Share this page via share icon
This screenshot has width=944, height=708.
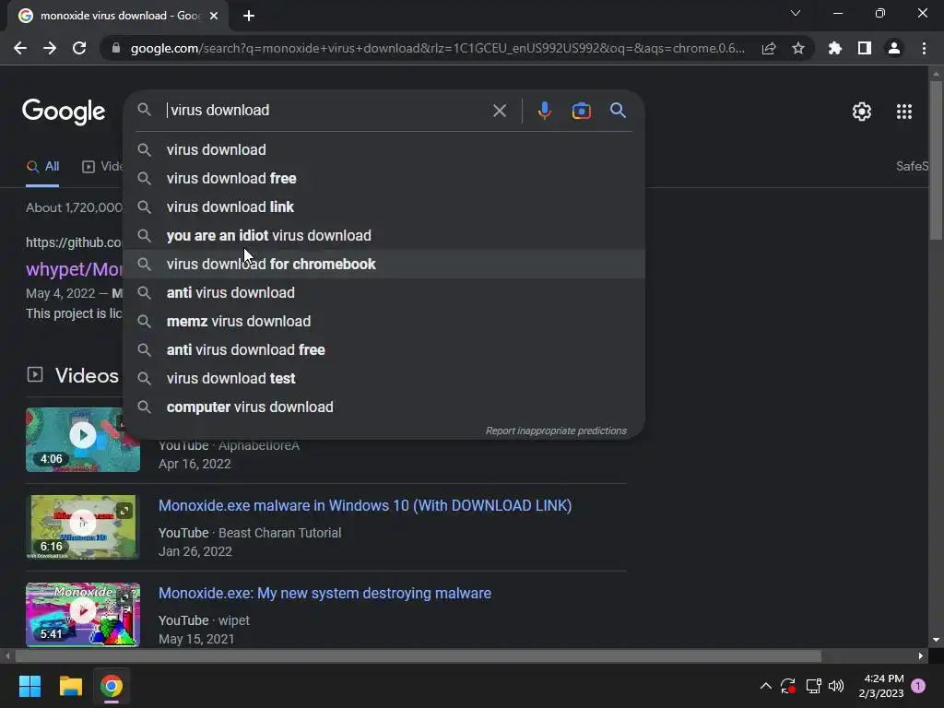pyautogui.click(x=769, y=48)
